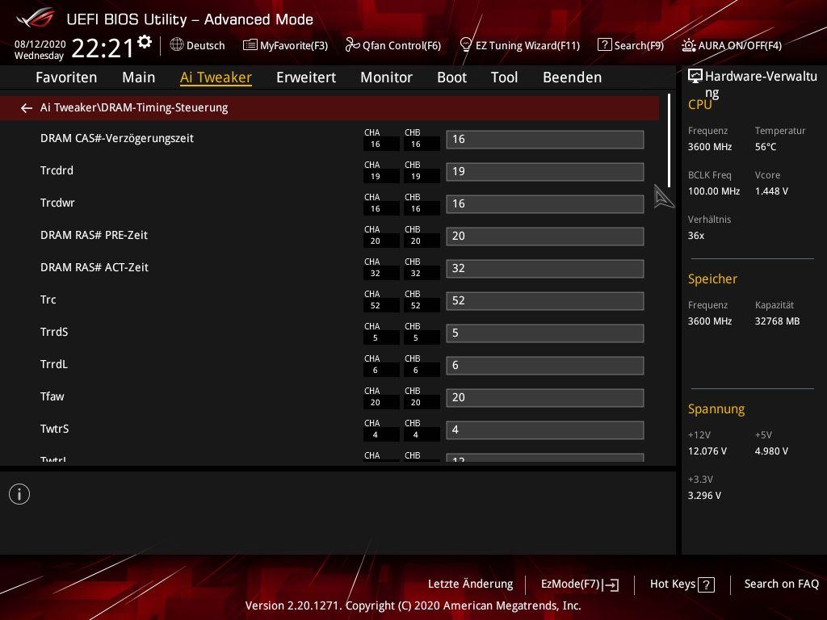
Task: Open the settings gear next to clock
Action: (145, 42)
